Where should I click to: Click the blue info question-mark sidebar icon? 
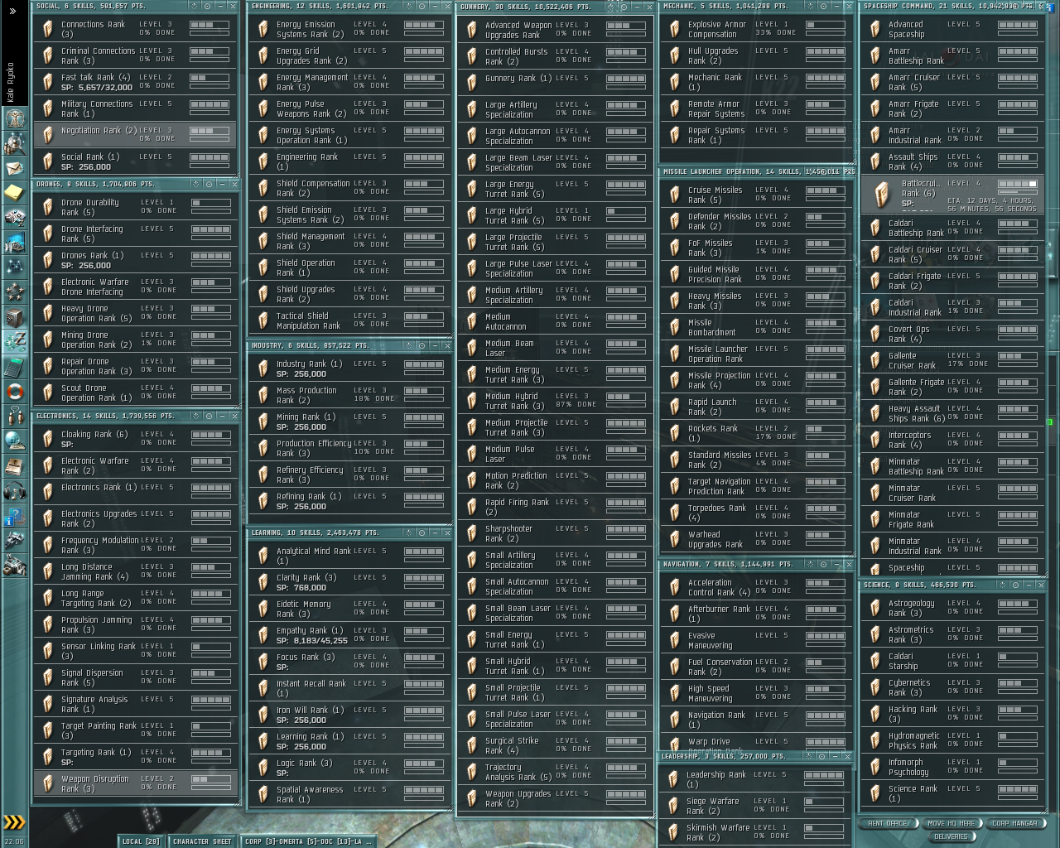14,517
